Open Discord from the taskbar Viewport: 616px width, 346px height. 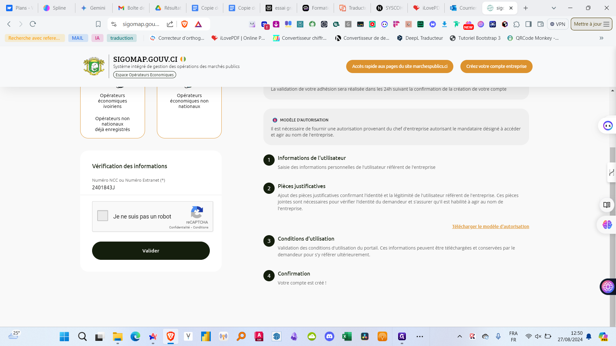[329, 336]
